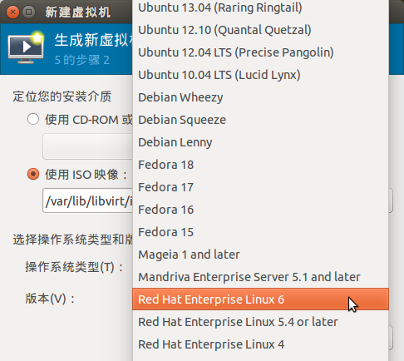Choose Red Hat Enterprise Linux 5.4 or later

tap(260, 322)
